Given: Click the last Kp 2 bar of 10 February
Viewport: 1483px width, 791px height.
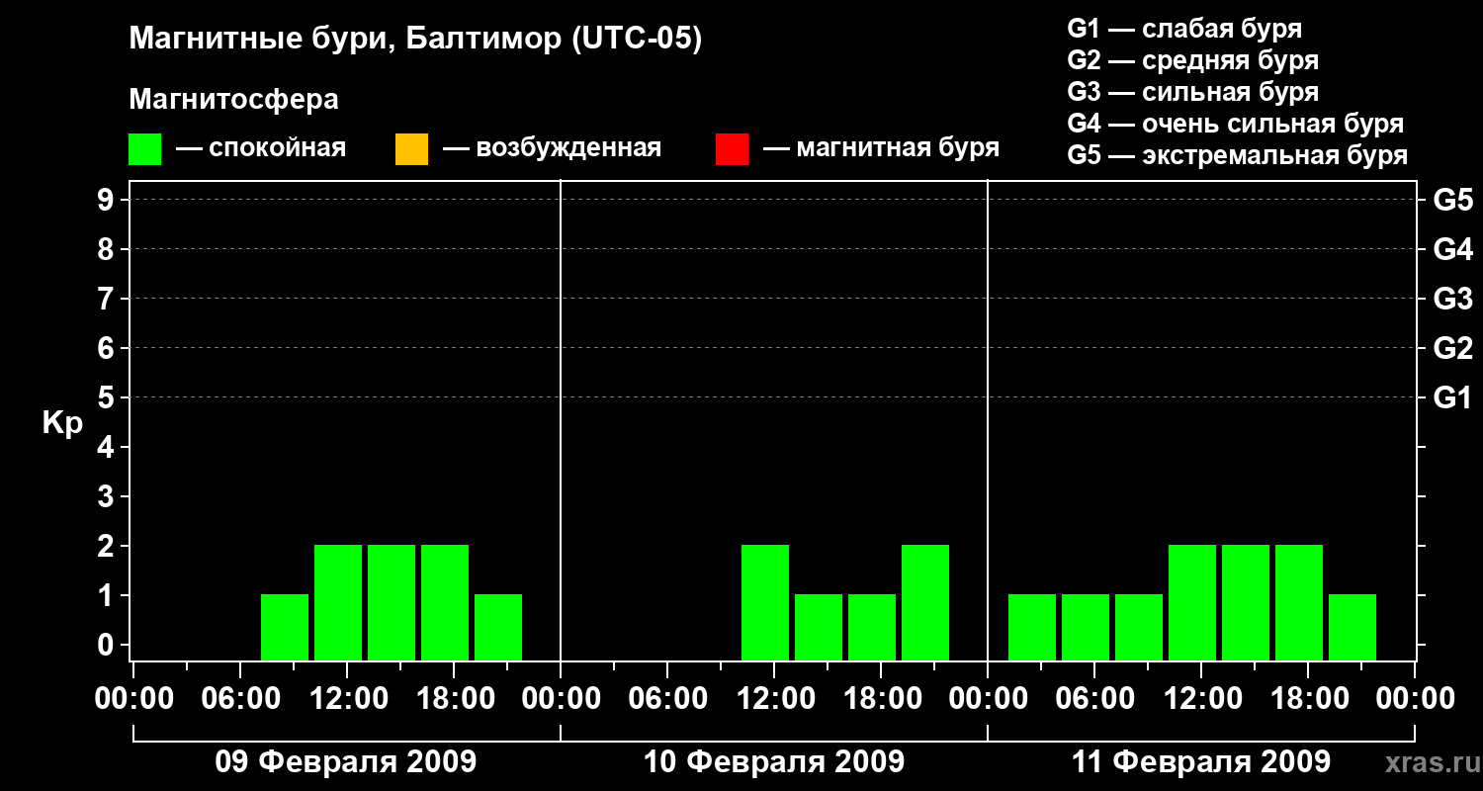Looking at the screenshot, I should point(925,602).
